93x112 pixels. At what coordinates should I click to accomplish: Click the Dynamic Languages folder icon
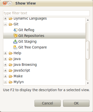[x=11, y=19]
